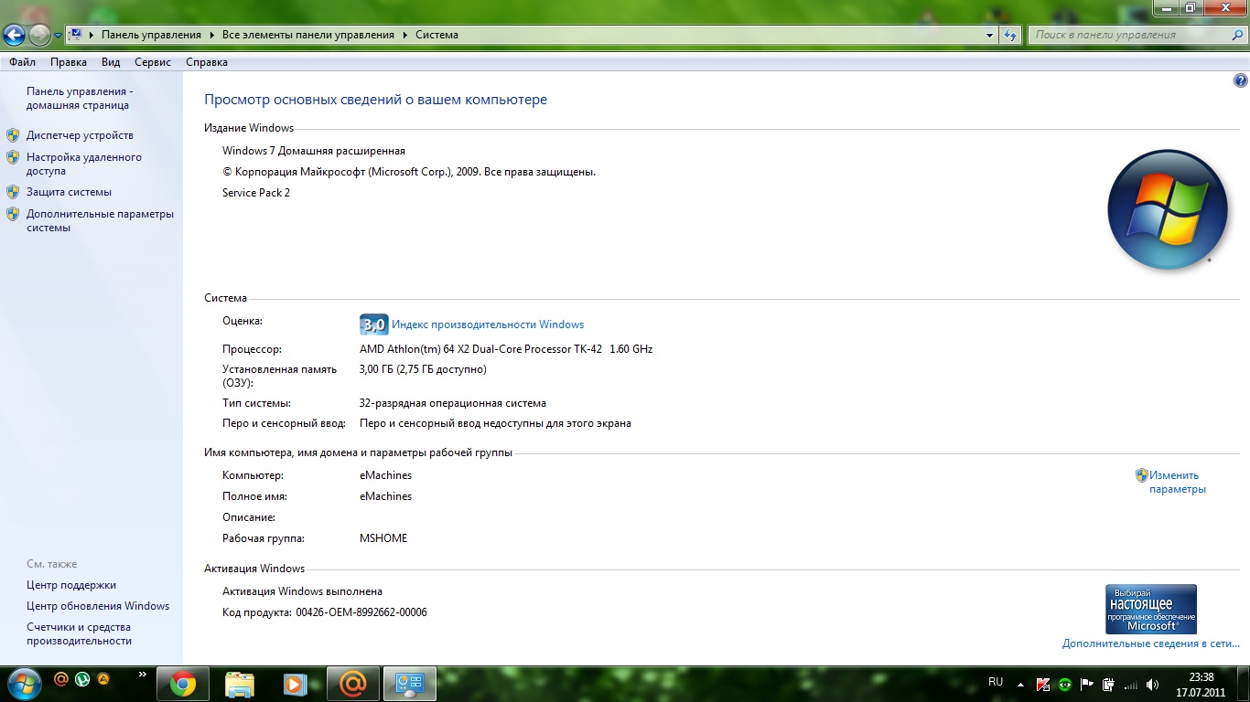The image size is (1250, 702).
Task: Open Kaspersky tray icon
Action: coord(1043,684)
